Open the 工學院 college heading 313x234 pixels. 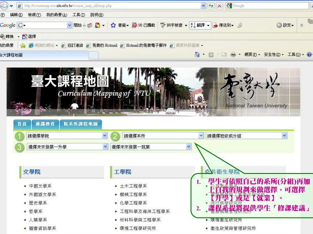(x=123, y=172)
